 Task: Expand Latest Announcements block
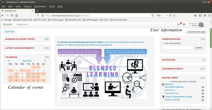pos(46,48)
